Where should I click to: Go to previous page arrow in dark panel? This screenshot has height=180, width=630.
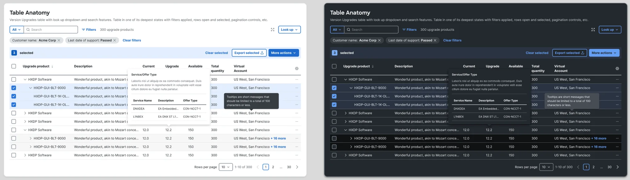tap(578, 167)
